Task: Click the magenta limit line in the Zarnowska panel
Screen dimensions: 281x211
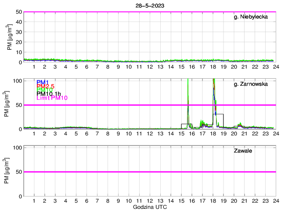Action: 150,105
